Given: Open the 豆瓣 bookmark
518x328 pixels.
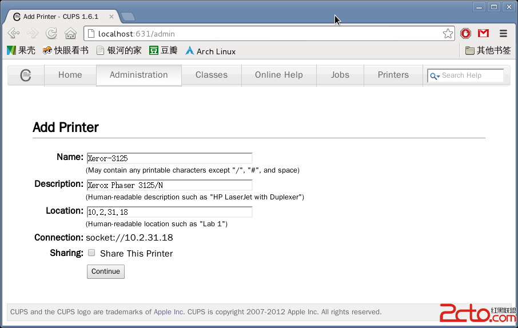Looking at the screenshot, I should click(x=163, y=50).
